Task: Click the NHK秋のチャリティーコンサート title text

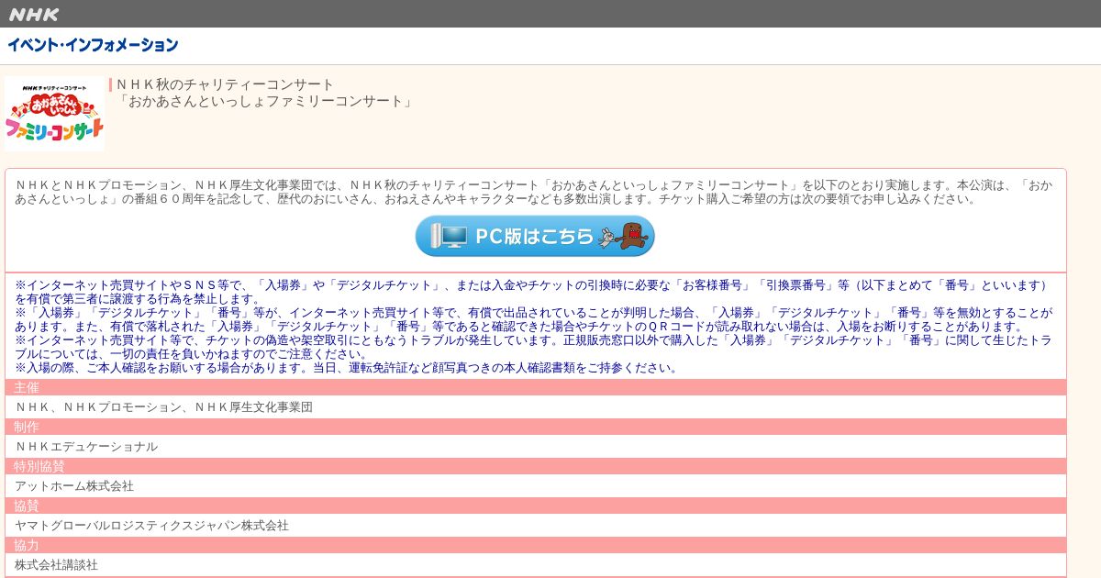Action: (x=225, y=84)
